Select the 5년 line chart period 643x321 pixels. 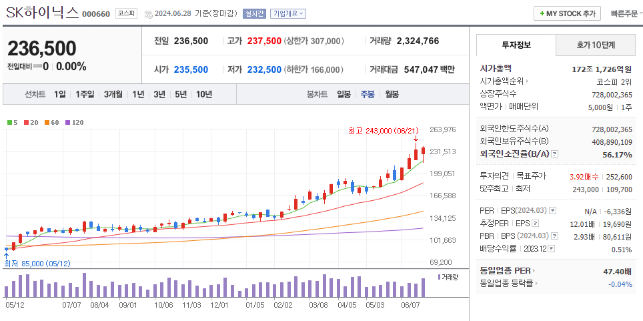[181, 94]
